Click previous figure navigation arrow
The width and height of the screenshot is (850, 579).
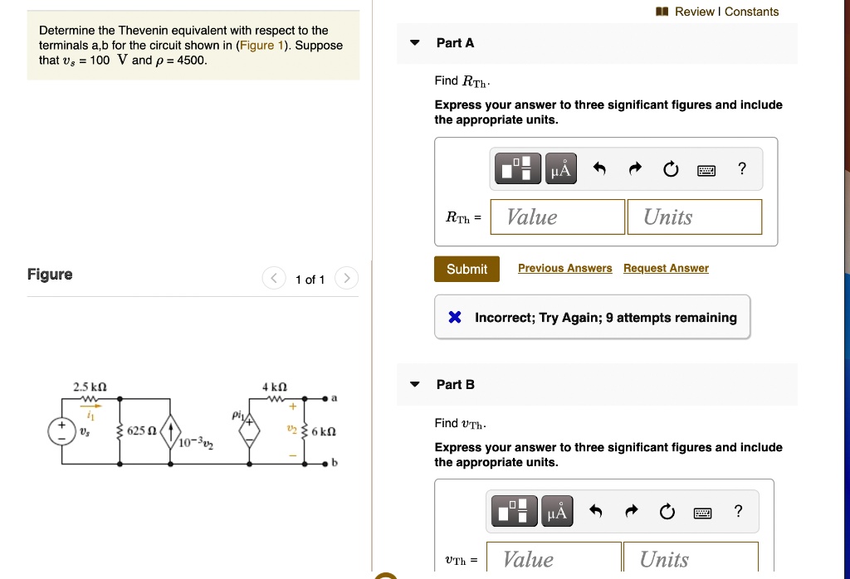tap(274, 278)
